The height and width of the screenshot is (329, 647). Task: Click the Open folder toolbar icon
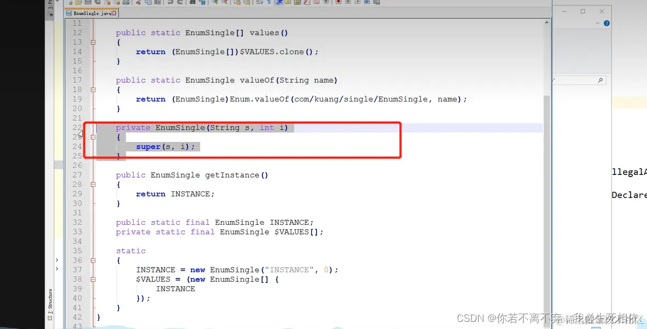tap(78, 2)
